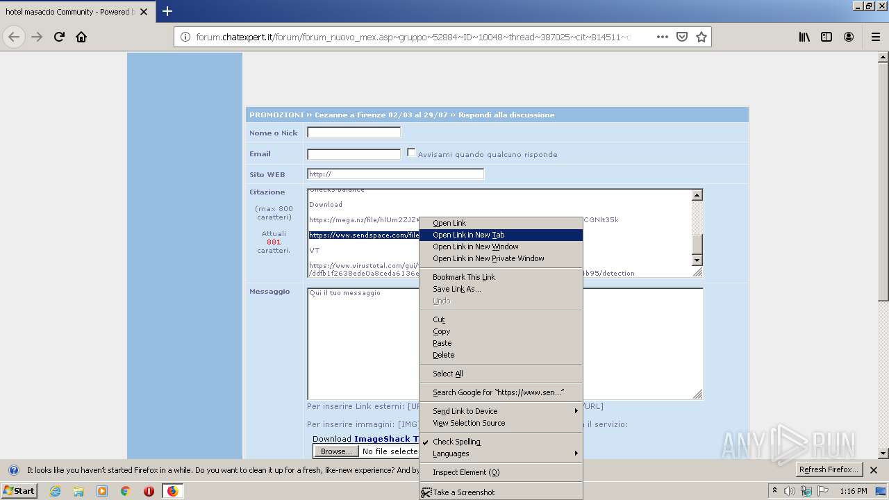This screenshot has height=500, width=889.
Task: Click Citazione scrollbar down arrow
Action: click(697, 260)
